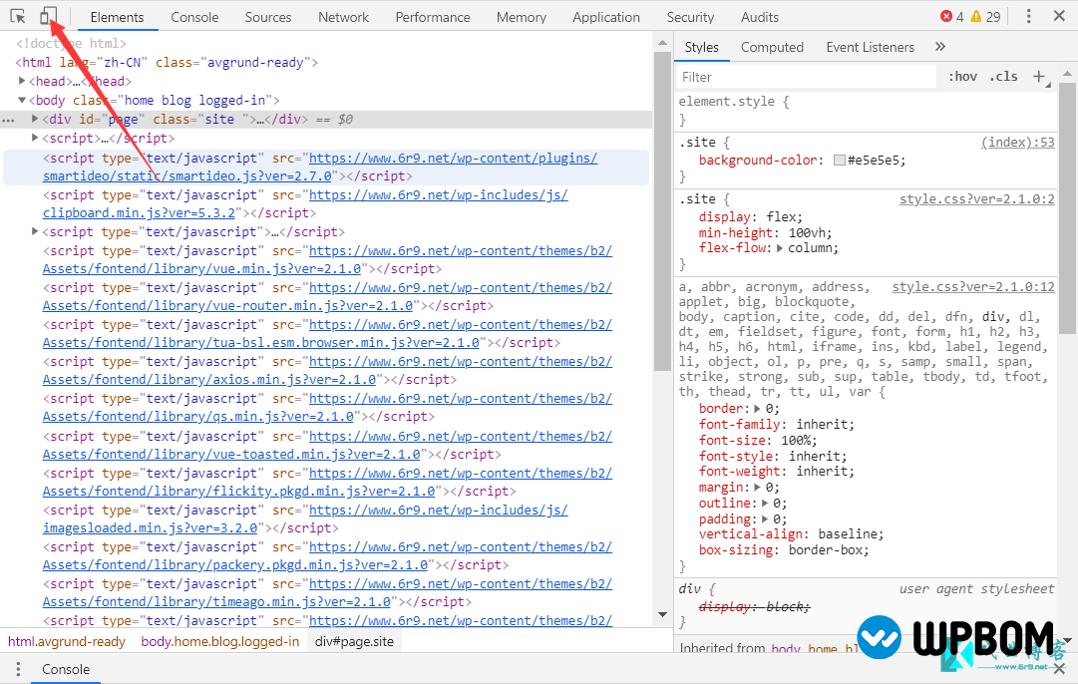Select the html lang zh-CN element row
1078x684 pixels.
coord(167,63)
